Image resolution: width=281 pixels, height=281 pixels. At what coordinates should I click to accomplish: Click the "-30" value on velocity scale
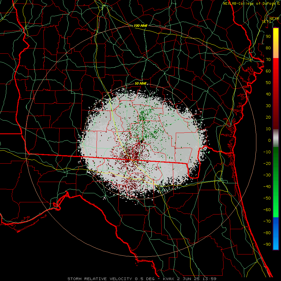[x=267, y=175]
